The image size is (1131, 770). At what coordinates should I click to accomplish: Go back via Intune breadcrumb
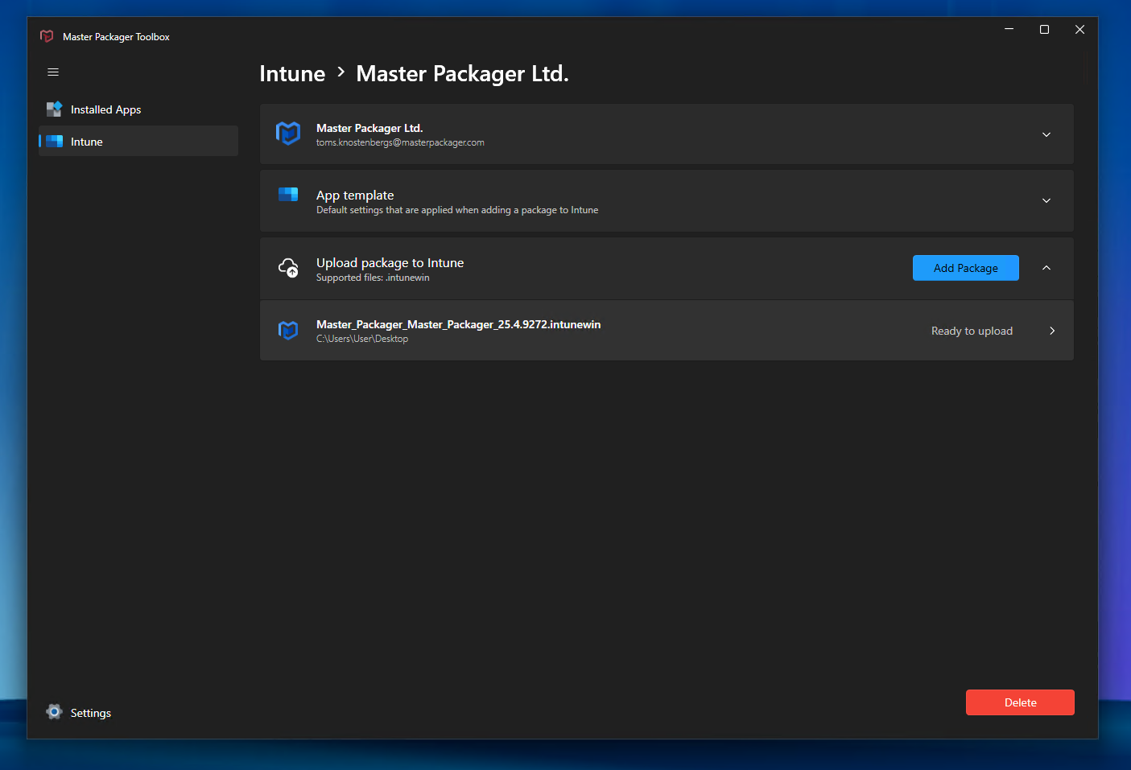click(x=292, y=74)
